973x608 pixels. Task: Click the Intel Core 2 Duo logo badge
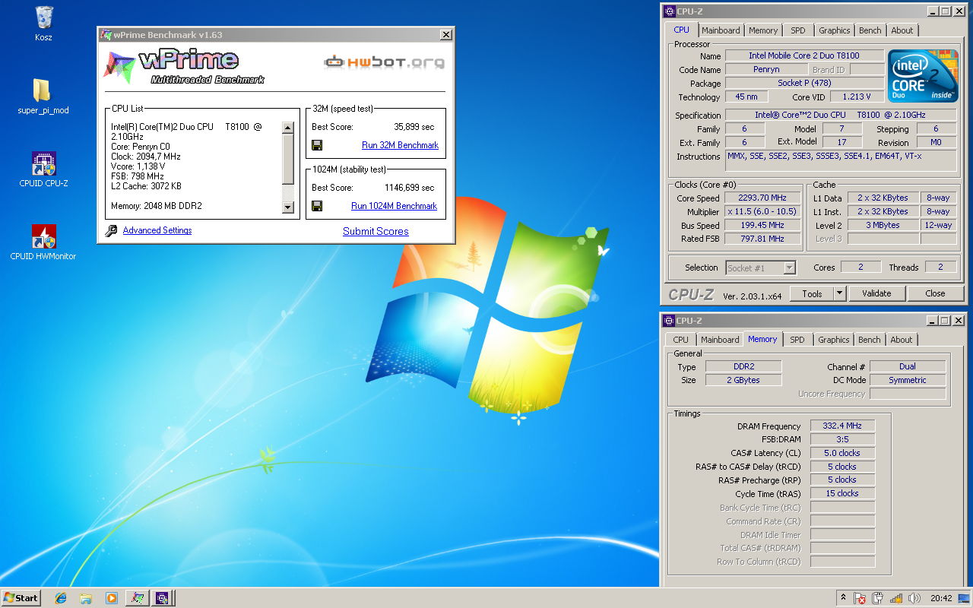click(924, 77)
